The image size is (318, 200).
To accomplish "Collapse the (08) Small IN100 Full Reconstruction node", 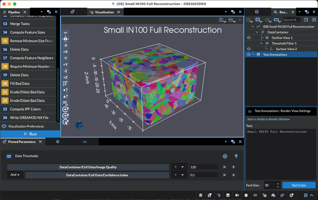I will (x=253, y=26).
